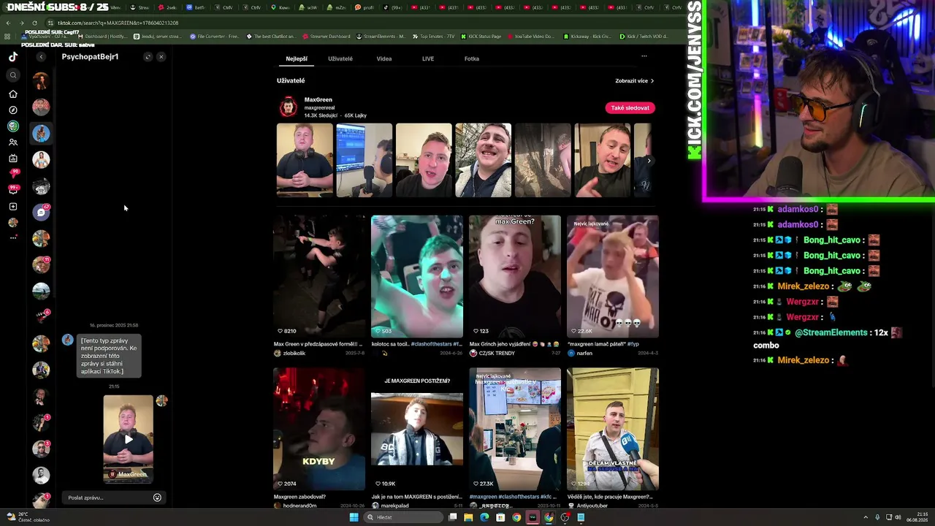Click 'Zobrazit více' to show more users
This screenshot has height=526, width=935.
(634, 81)
